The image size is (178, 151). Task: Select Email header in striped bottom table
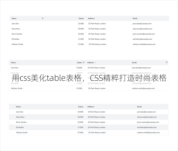(139, 107)
